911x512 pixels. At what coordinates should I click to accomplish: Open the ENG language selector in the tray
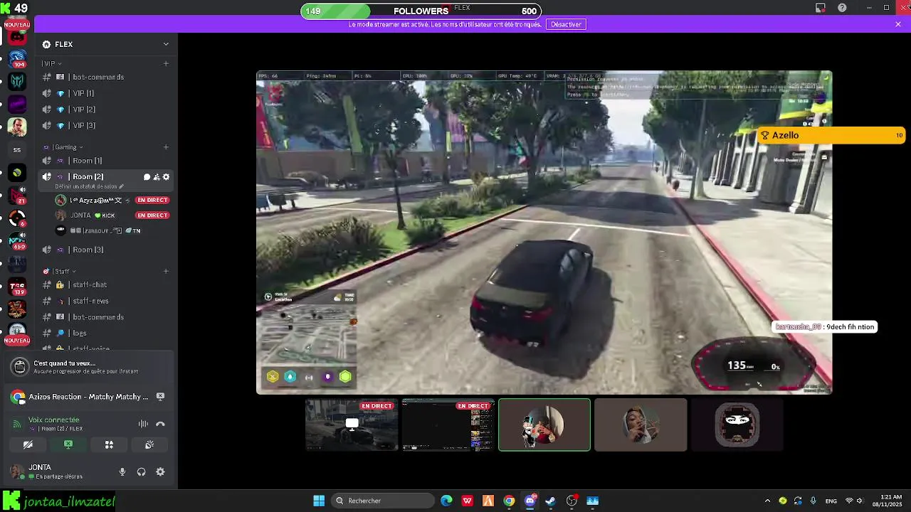pos(831,501)
